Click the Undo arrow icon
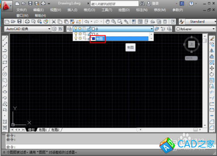The width and height of the screenshot is (217, 156). [87, 22]
